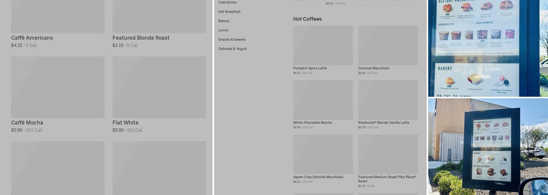
Task: Select the Flat White item name
Action: coord(125,122)
